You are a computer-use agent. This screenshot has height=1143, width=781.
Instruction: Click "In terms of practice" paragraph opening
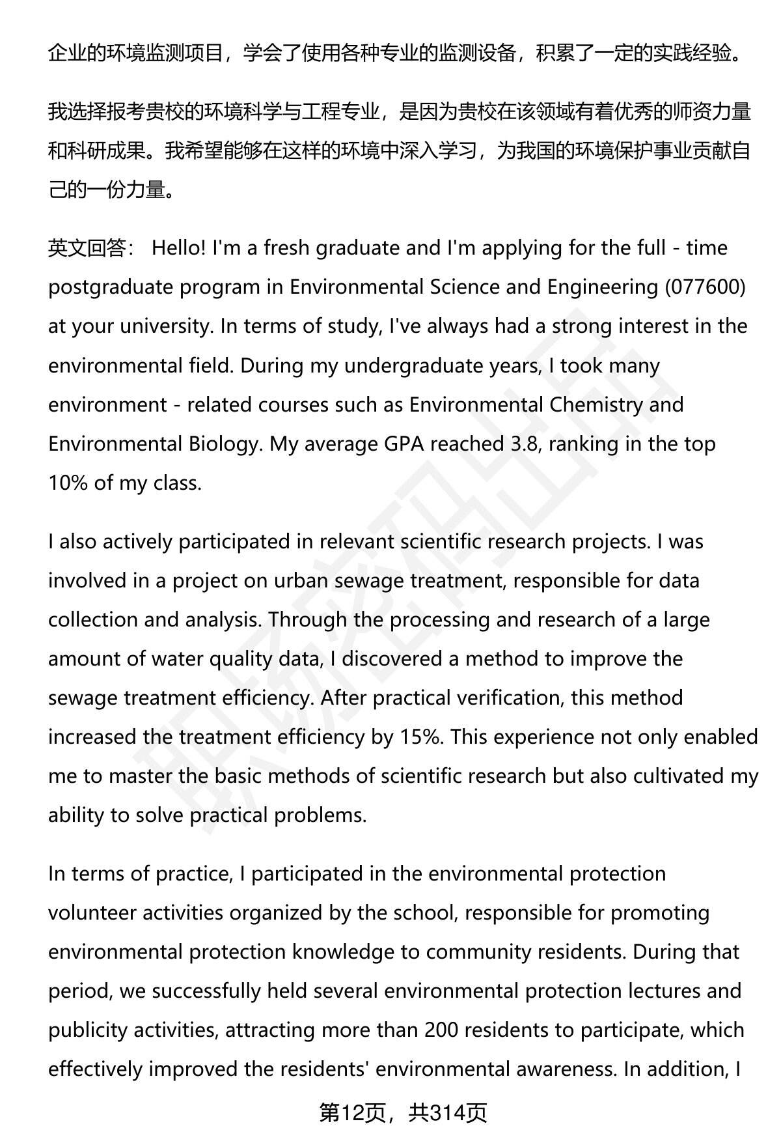coord(140,874)
